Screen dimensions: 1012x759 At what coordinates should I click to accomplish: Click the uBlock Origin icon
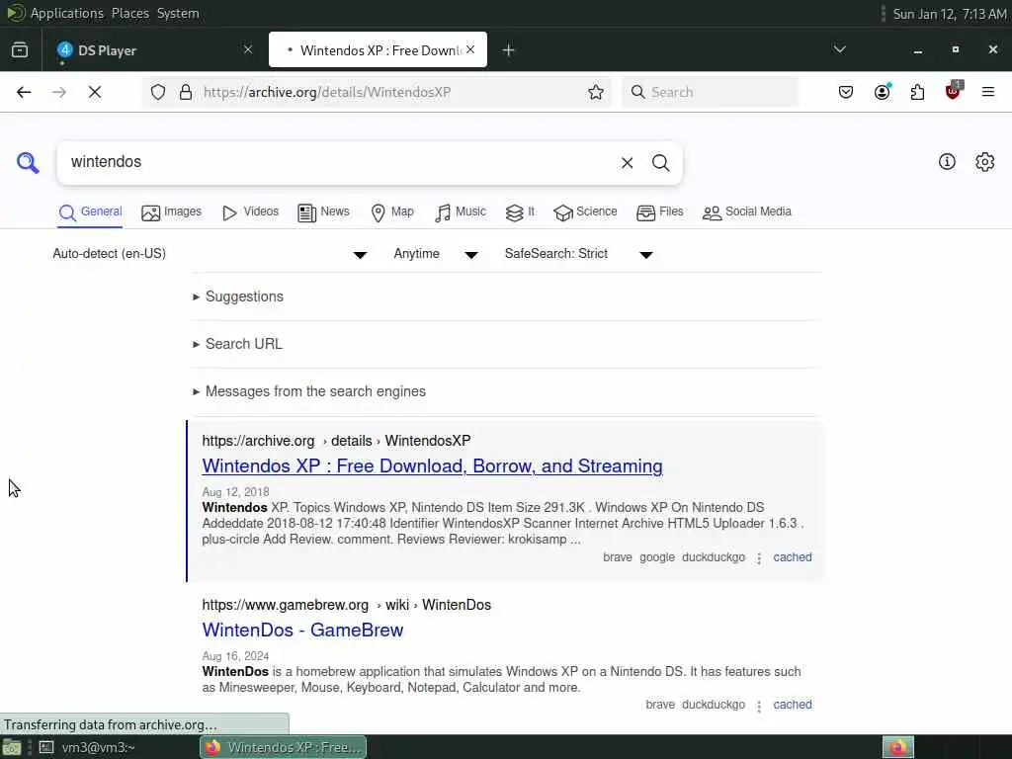[953, 91]
